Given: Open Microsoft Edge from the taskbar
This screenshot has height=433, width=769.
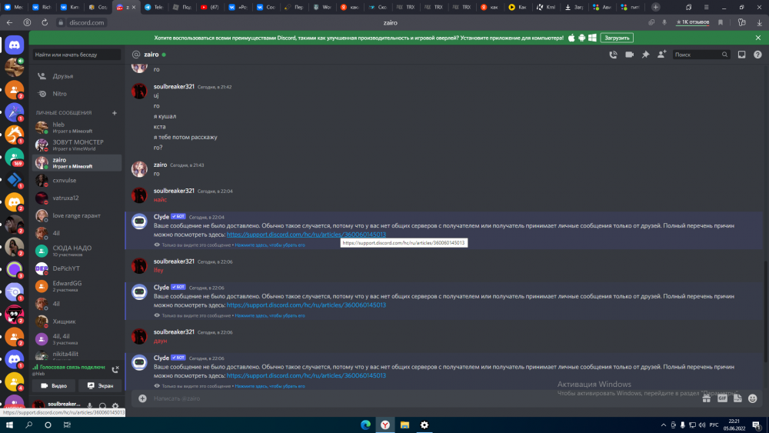Looking at the screenshot, I should pos(366,425).
